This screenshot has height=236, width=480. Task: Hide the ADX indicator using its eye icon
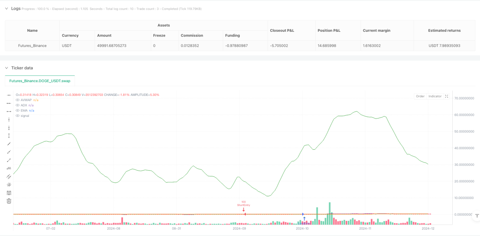tap(17, 105)
